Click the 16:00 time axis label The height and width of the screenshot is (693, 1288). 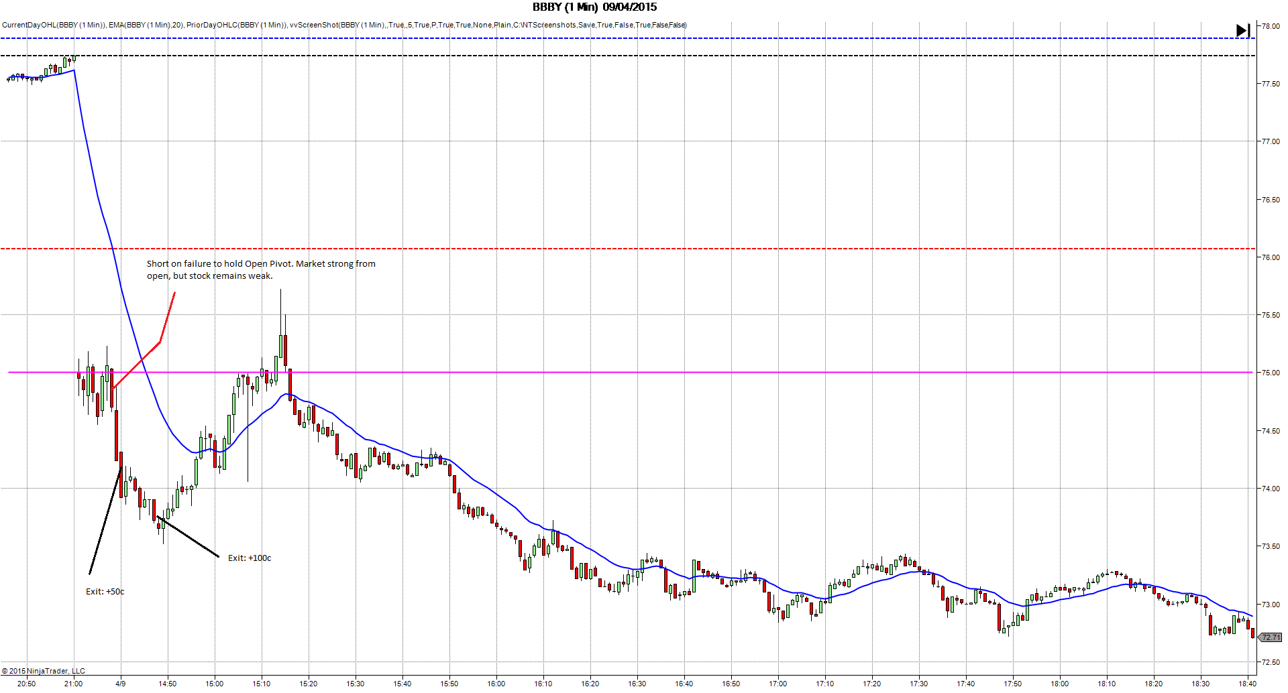tap(496, 684)
